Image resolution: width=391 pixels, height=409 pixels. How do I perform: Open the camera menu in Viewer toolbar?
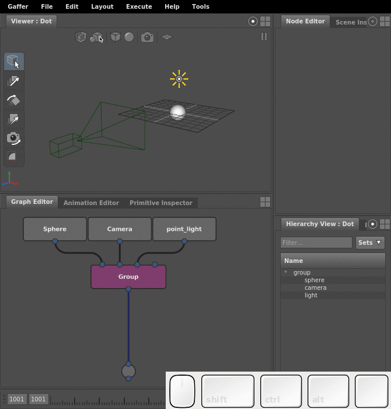tap(147, 37)
